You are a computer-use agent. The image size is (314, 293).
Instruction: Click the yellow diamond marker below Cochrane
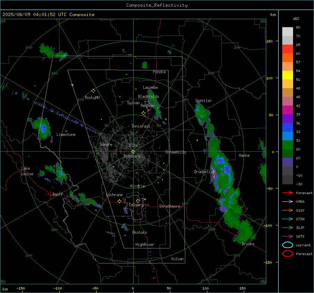(119, 201)
